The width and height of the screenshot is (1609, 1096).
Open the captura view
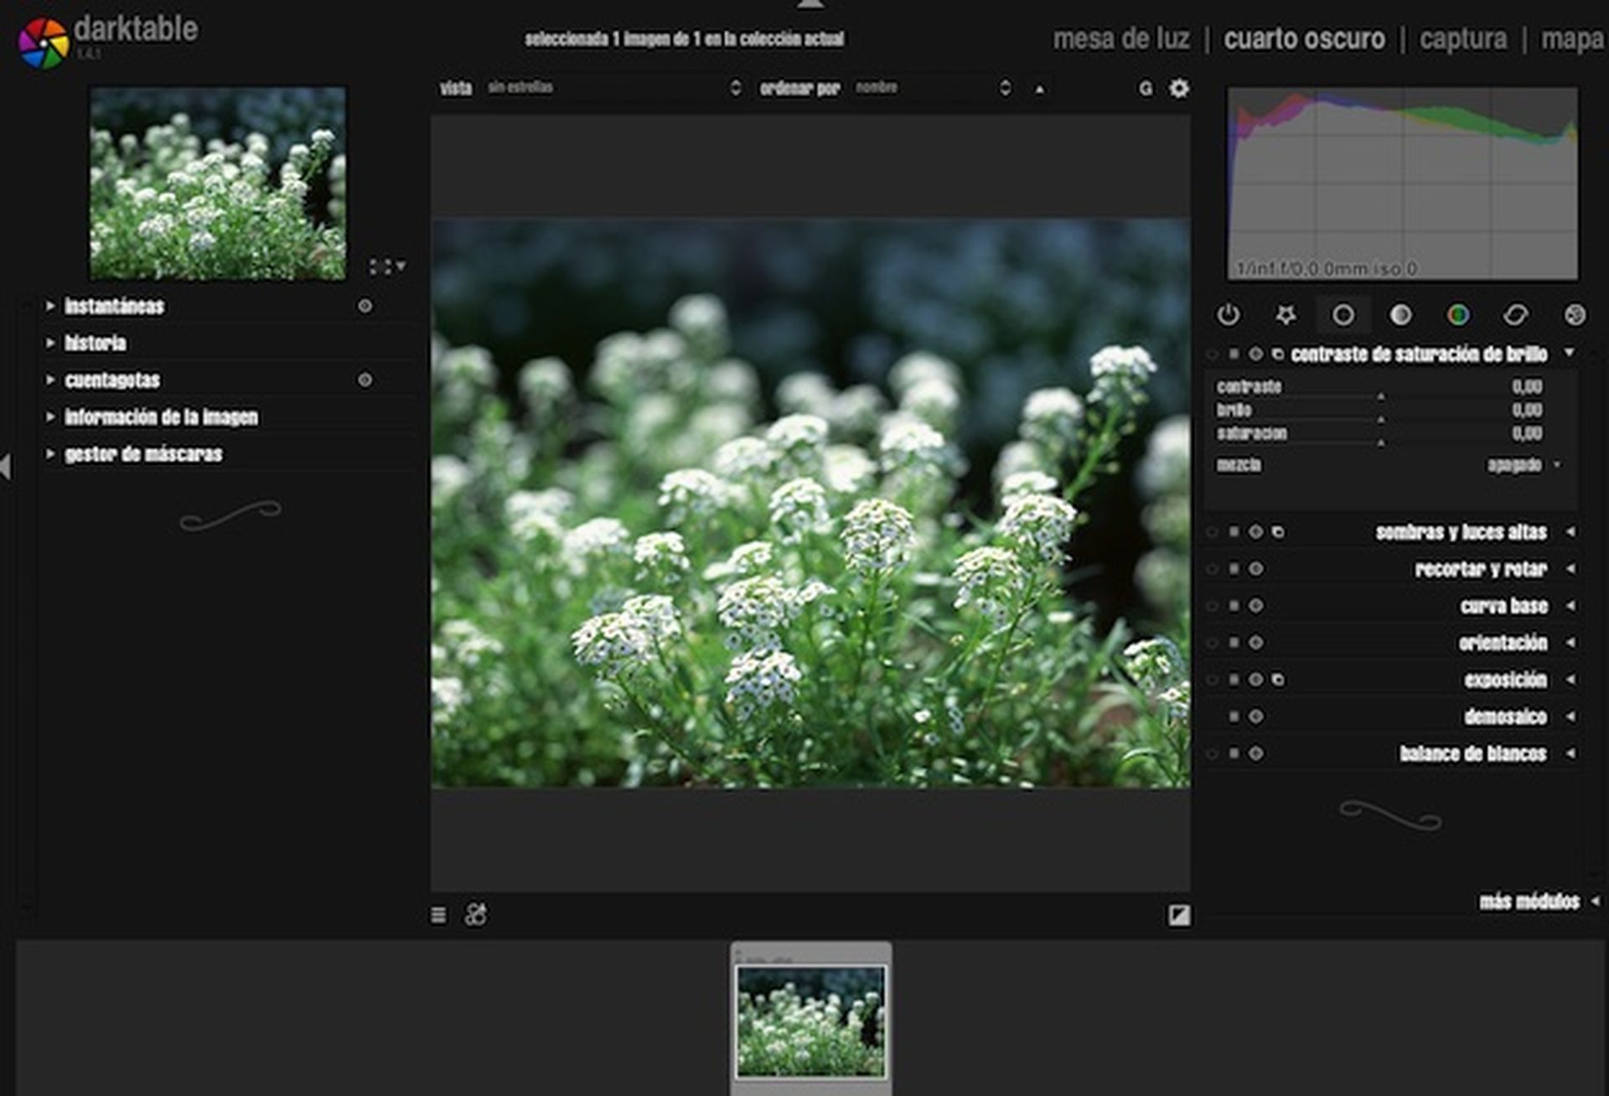(1462, 38)
